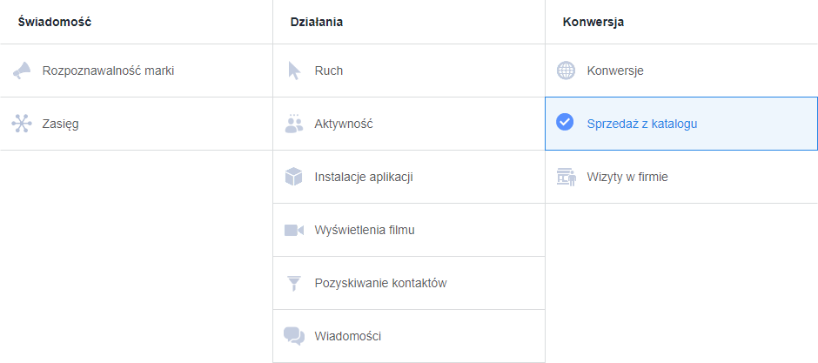Click the funnel icon for Pozyskiwanie kontaktów
The width and height of the screenshot is (818, 363).
294,283
